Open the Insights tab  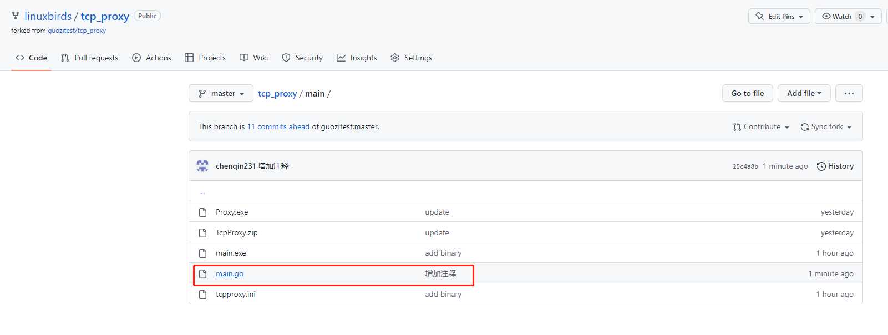357,58
